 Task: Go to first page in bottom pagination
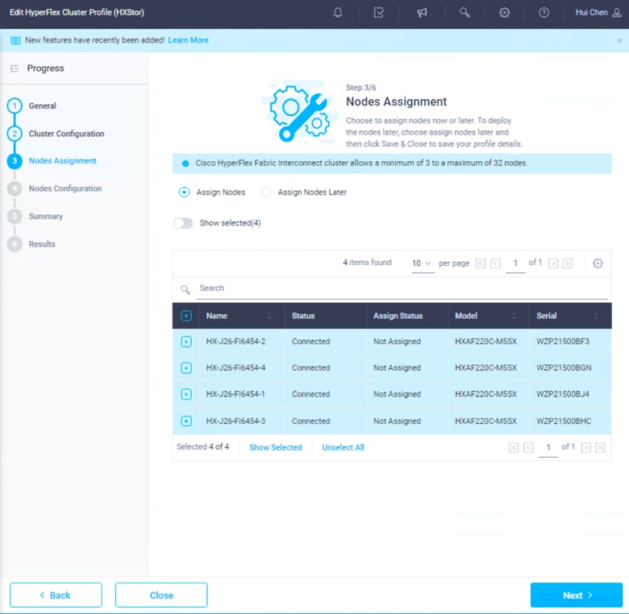click(x=514, y=447)
